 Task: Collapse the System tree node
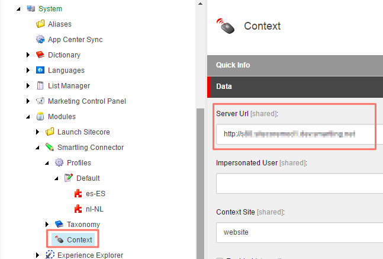tap(18, 9)
